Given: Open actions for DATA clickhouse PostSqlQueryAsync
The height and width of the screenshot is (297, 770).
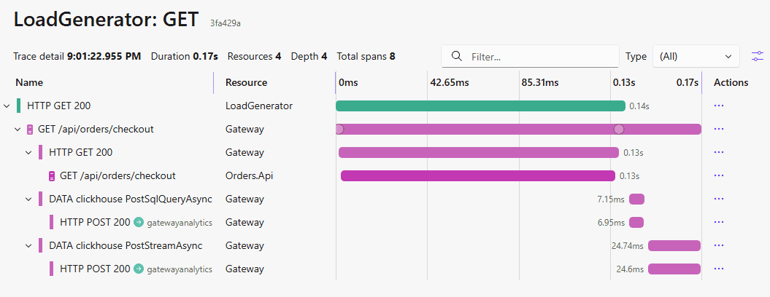Looking at the screenshot, I should coord(719,199).
